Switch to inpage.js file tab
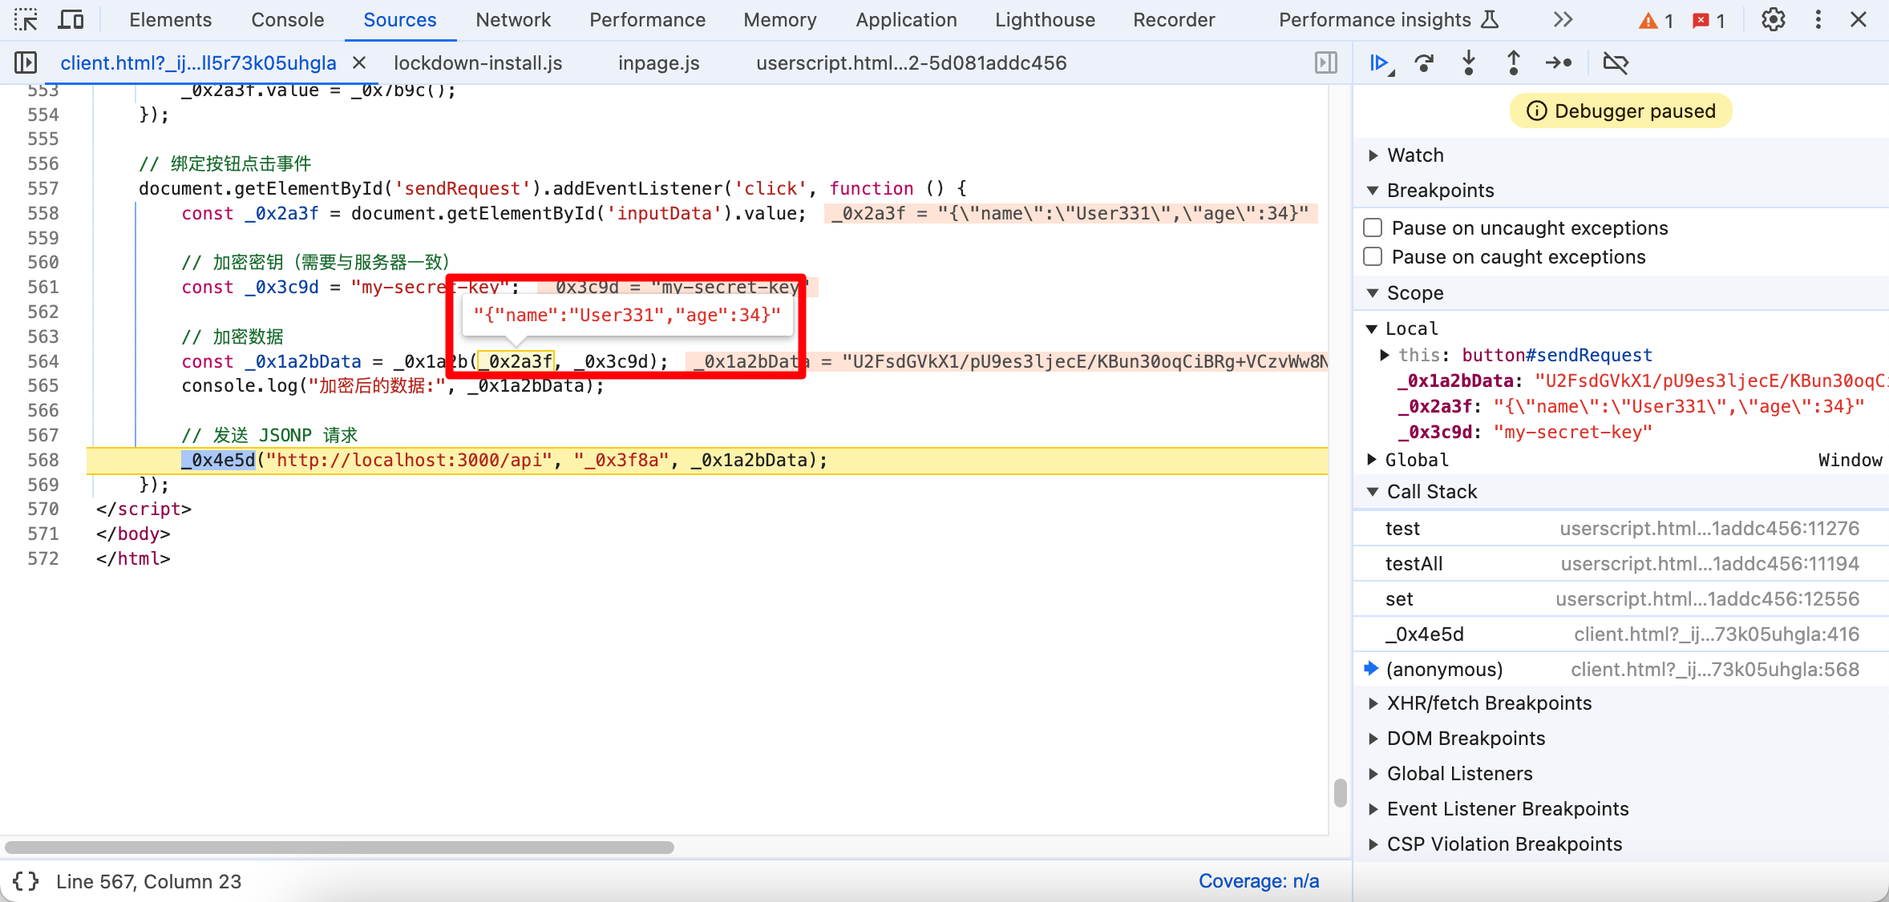 coord(658,62)
